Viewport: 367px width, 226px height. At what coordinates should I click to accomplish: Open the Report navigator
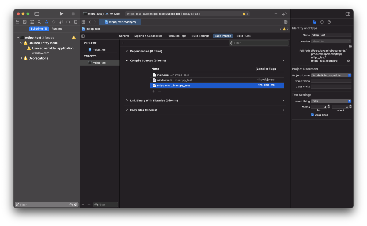(76, 22)
